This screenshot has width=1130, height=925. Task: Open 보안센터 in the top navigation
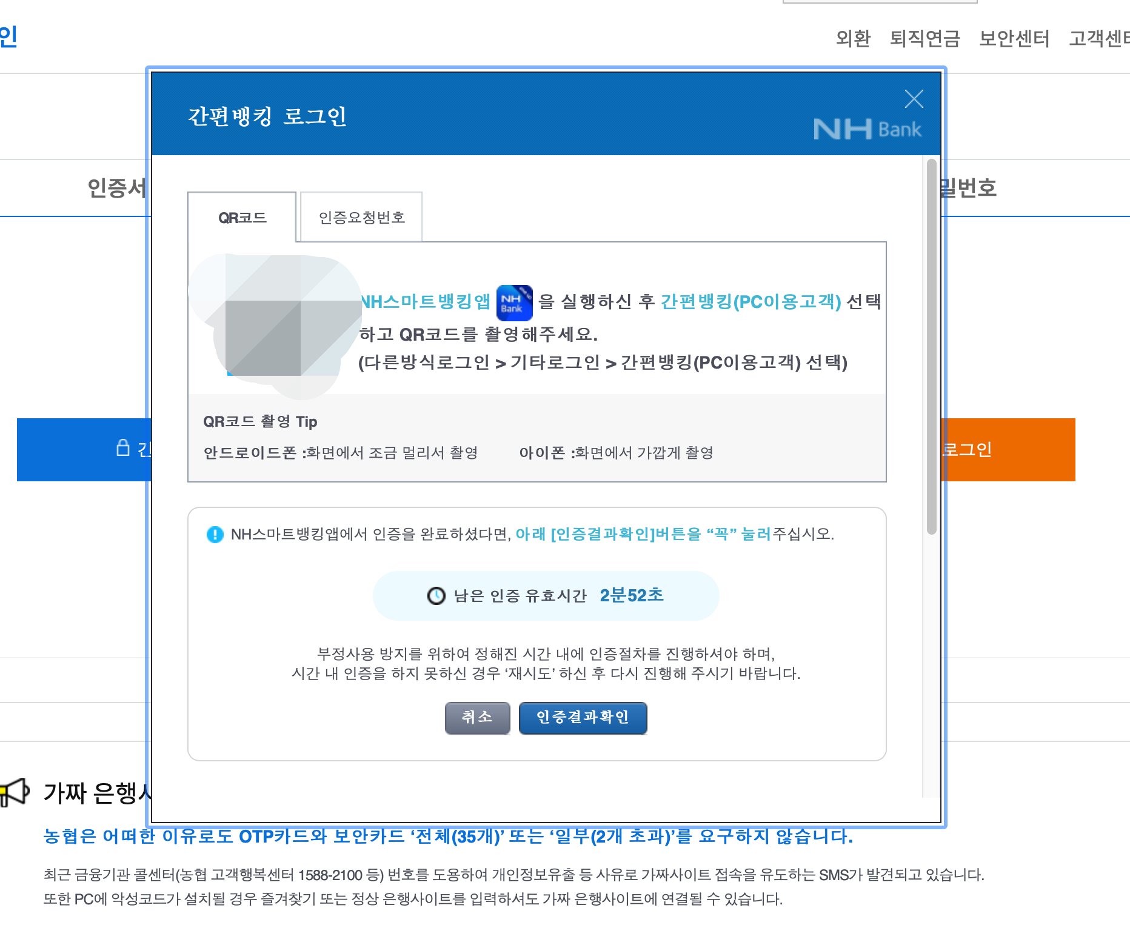tap(1014, 38)
